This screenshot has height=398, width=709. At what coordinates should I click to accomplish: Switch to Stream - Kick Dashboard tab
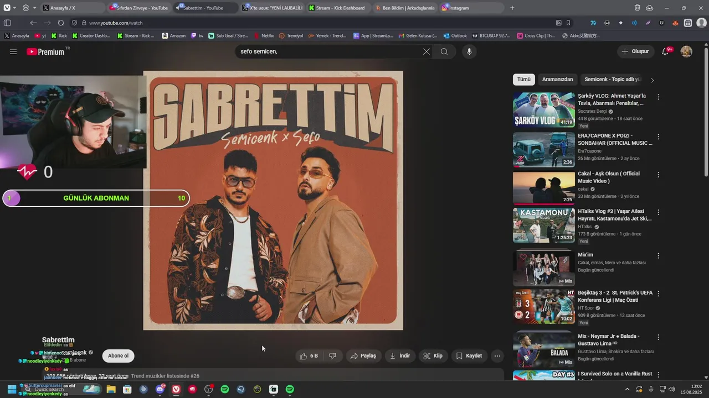pyautogui.click(x=338, y=8)
